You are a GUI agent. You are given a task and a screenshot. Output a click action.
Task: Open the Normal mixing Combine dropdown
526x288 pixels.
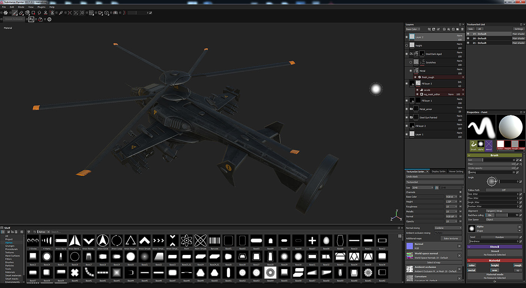[448, 228]
